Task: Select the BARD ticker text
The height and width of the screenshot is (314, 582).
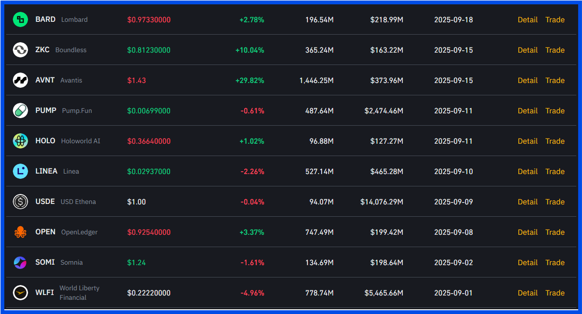Action: pos(45,19)
